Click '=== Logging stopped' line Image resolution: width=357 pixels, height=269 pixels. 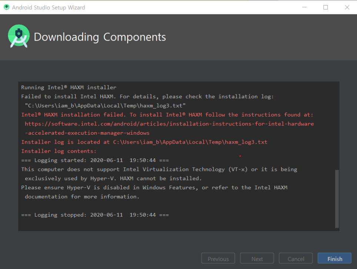click(x=95, y=215)
